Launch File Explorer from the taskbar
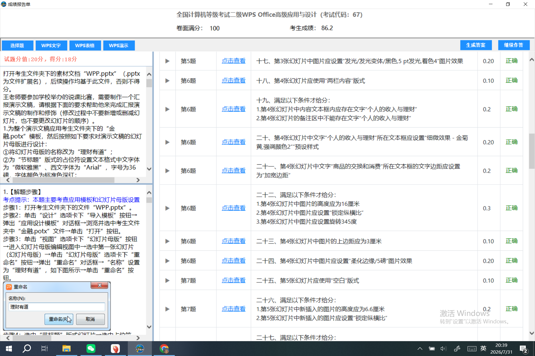535x356 pixels. point(66,349)
